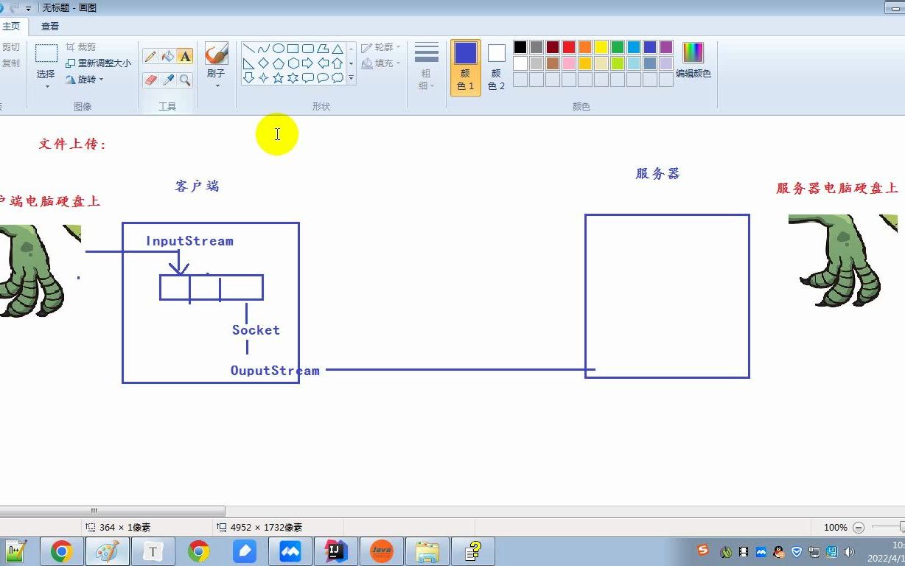Screen dimensions: 905x566
Task: Open IntelliJ IDEA from the taskbar
Action: pos(336,551)
